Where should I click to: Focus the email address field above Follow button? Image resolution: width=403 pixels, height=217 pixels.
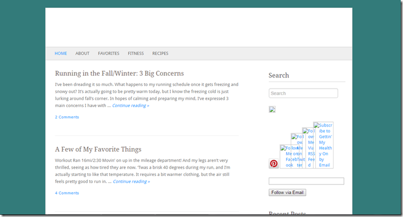(x=306, y=181)
